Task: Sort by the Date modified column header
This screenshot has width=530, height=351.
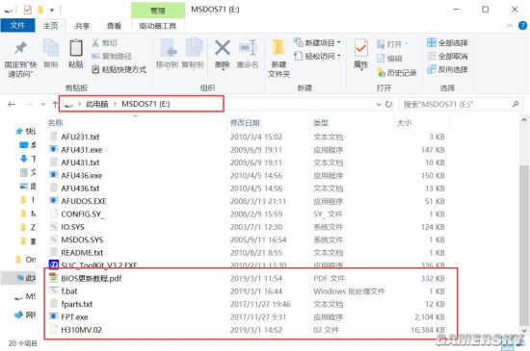Action: 245,123
